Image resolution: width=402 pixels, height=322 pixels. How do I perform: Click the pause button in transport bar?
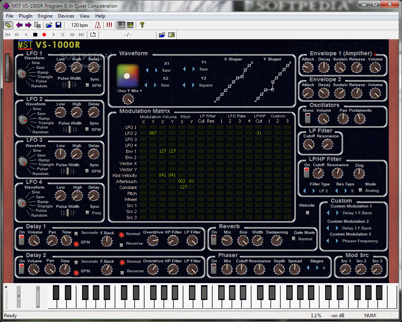pos(63,34)
